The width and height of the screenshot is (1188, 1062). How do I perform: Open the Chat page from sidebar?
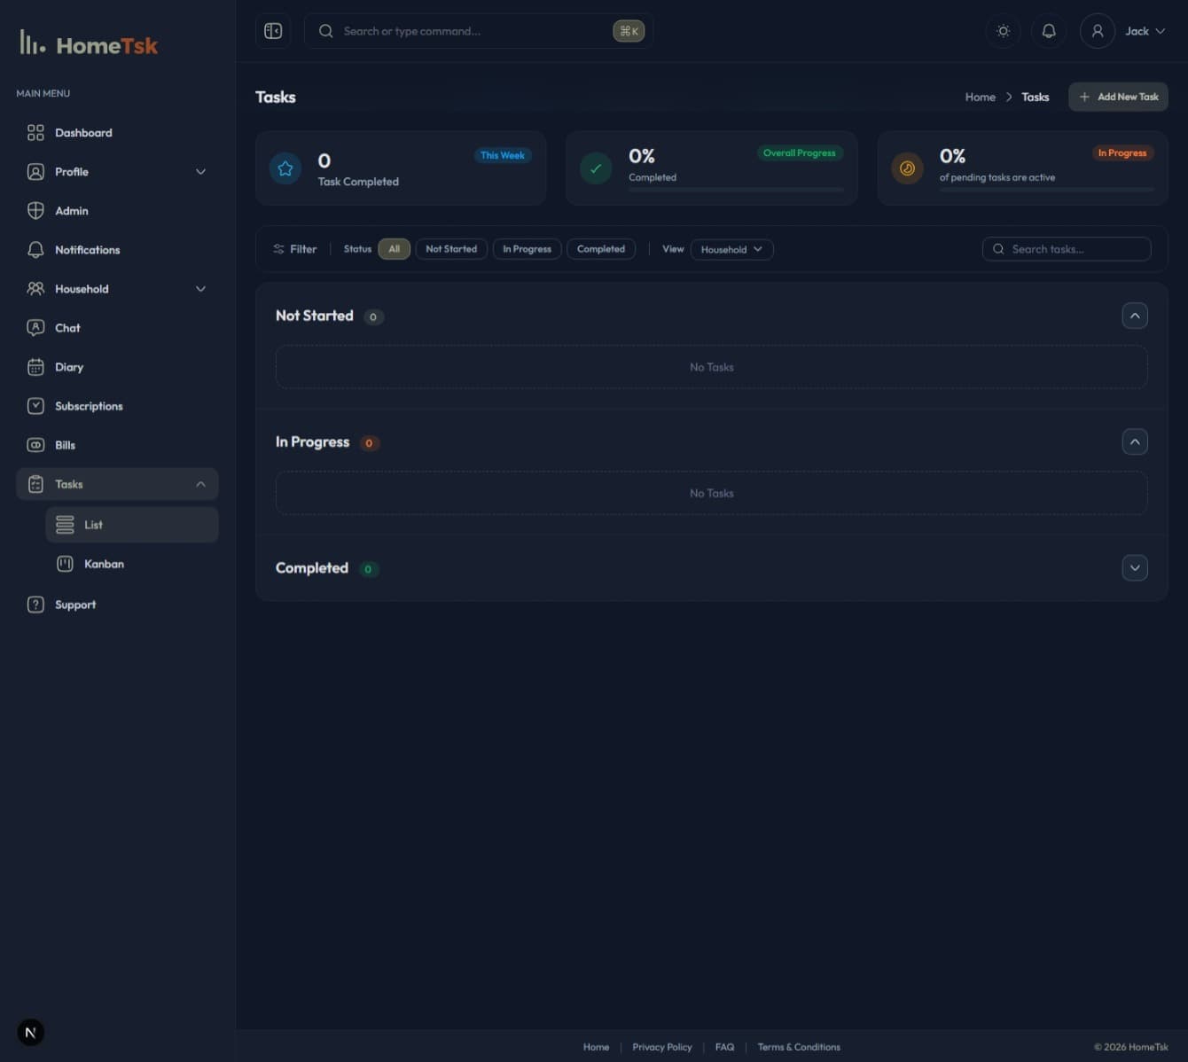point(67,328)
